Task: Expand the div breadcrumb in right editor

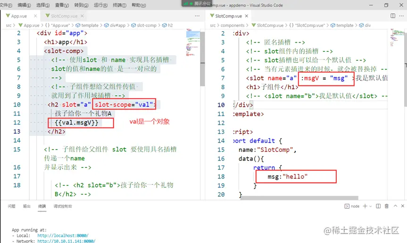Action: pyautogui.click(x=365, y=25)
